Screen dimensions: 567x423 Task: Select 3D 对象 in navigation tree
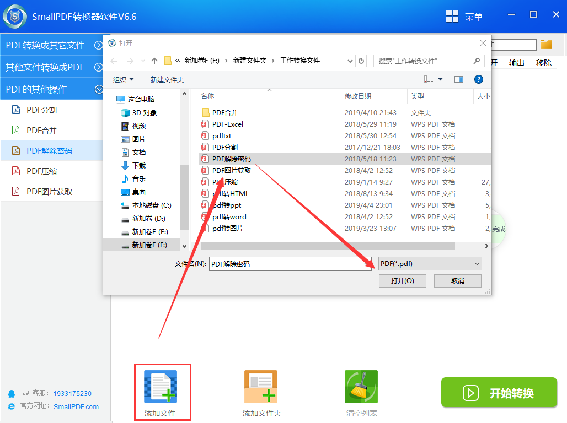click(139, 113)
